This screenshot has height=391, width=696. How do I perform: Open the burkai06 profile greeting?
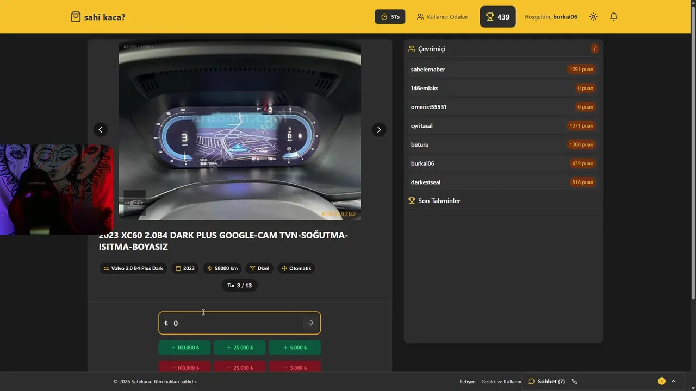pos(551,17)
